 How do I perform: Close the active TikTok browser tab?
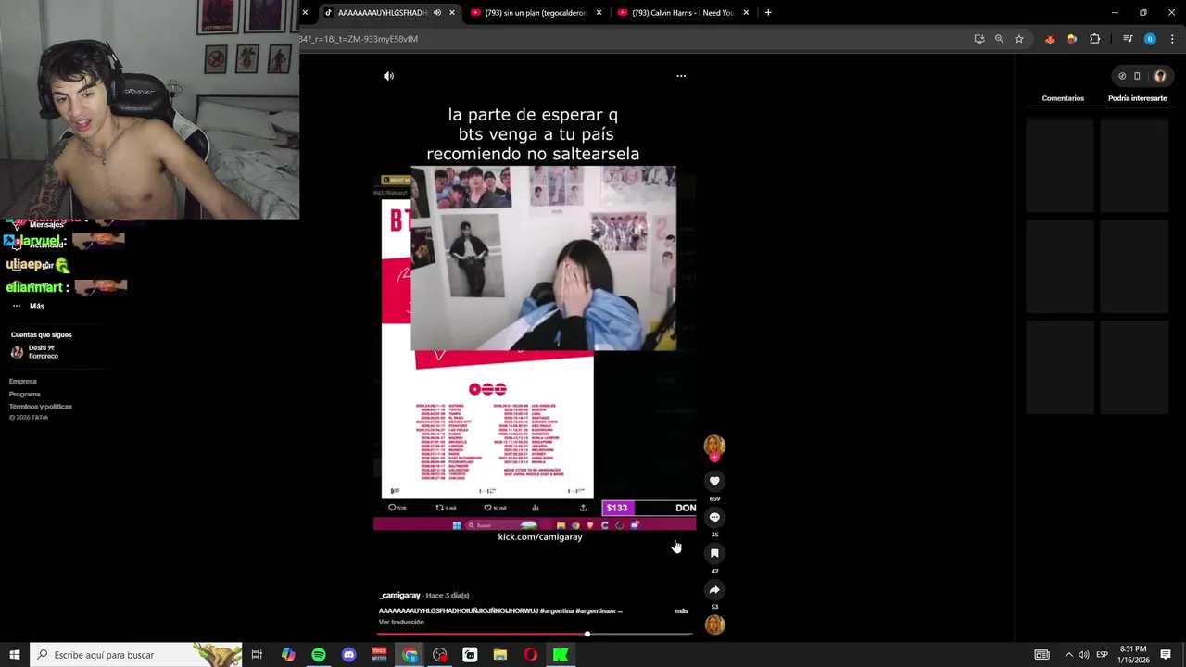click(x=452, y=13)
